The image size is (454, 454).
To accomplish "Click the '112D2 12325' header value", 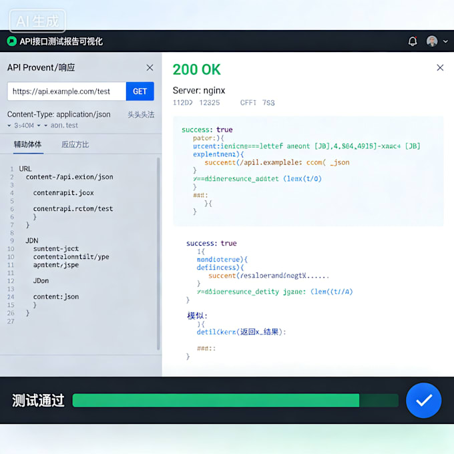I will pos(196,103).
